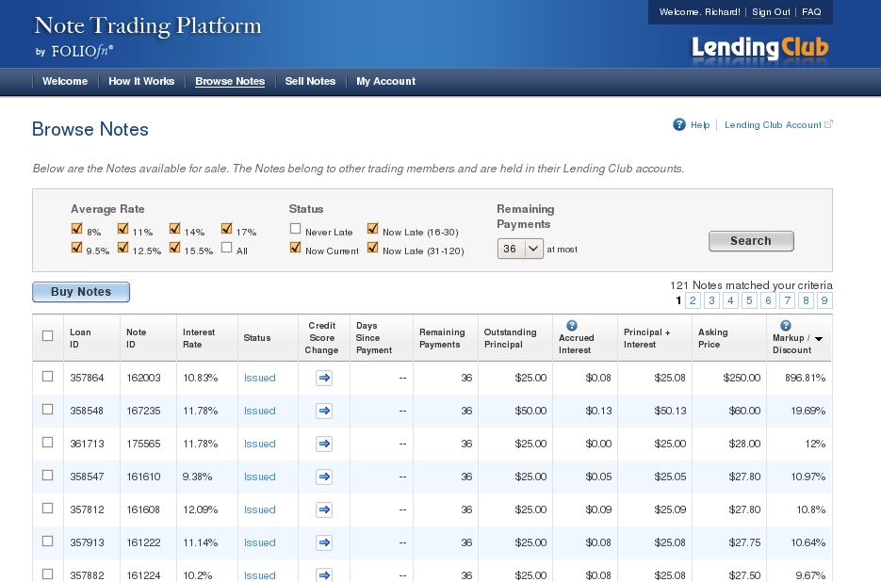Click the Search button
881x582 pixels.
751,241
